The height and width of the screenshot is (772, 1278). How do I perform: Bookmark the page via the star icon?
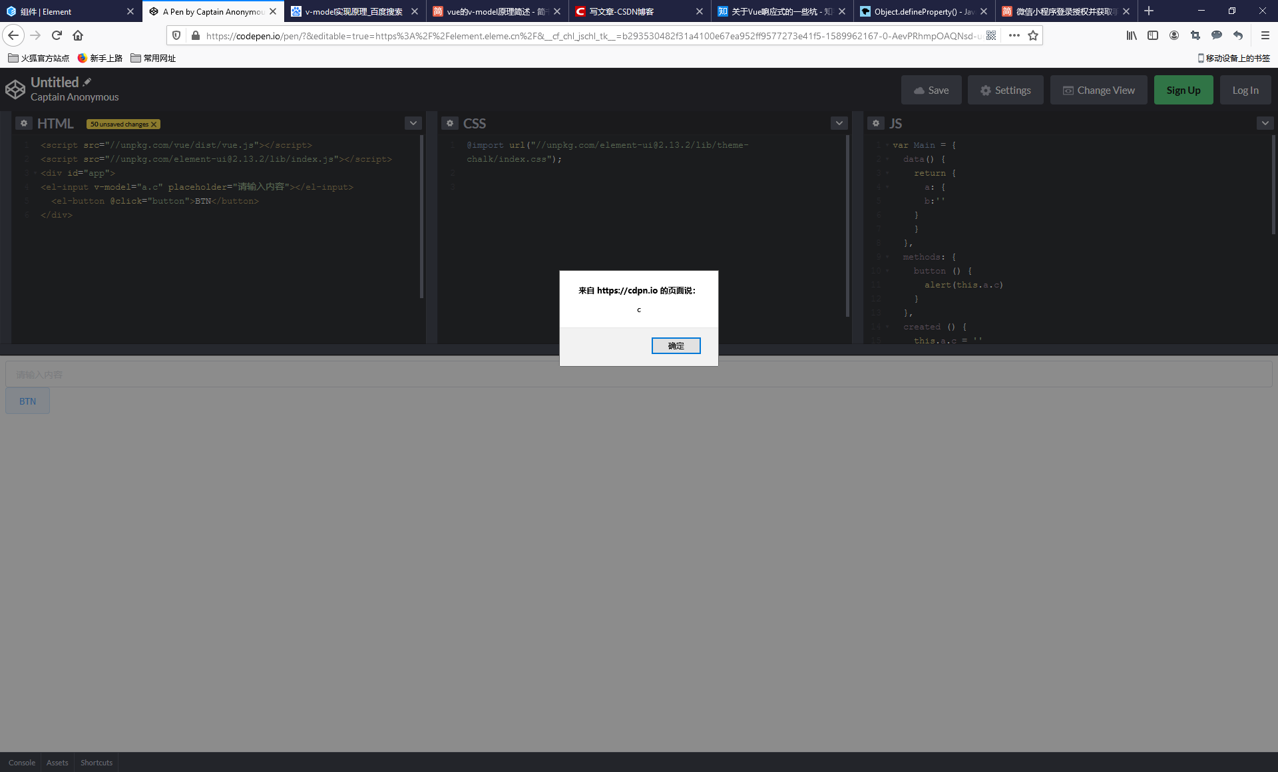(x=1034, y=35)
